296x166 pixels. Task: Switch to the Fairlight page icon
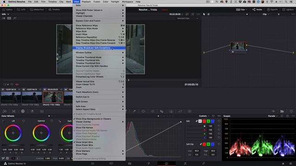point(185,164)
